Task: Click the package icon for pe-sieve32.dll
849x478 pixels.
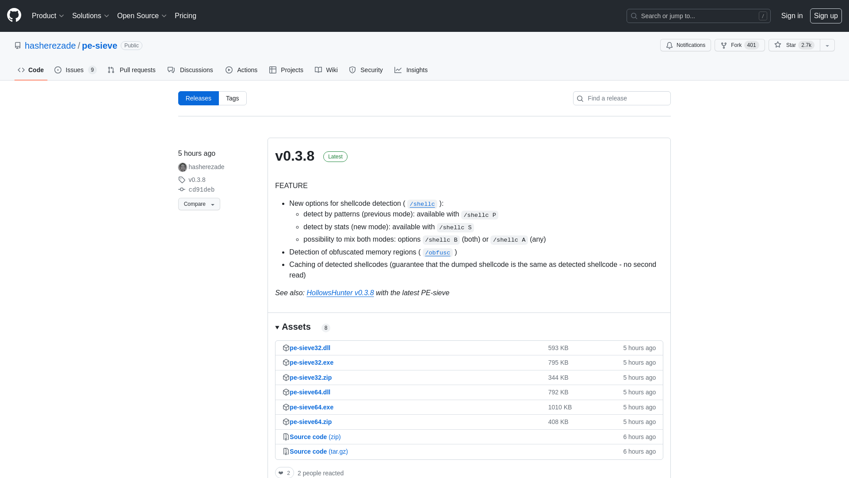Action: point(286,348)
